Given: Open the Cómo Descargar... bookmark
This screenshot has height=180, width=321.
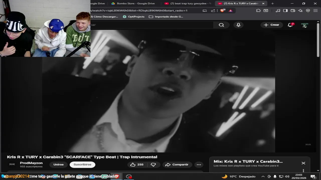Looking at the screenshot, I should 104,17.
